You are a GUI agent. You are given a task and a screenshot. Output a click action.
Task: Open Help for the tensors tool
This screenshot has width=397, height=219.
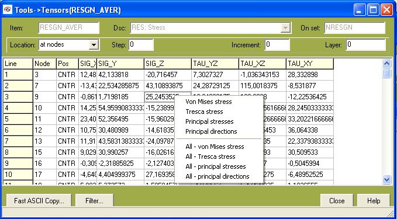pos(374,201)
